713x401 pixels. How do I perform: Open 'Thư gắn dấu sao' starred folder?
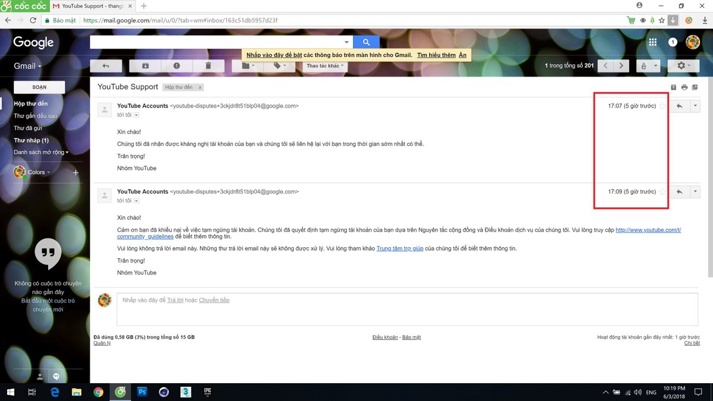(x=36, y=116)
